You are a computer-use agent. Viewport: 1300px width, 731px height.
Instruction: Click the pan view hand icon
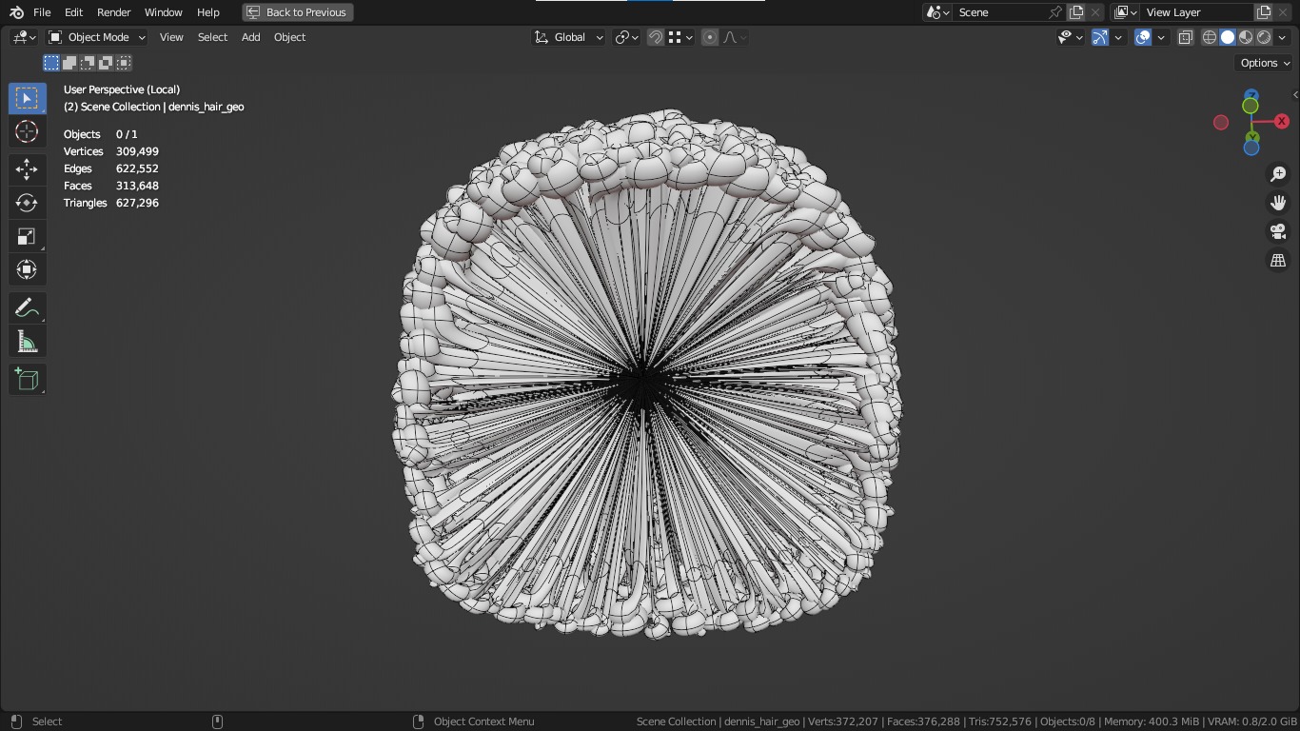coord(1278,203)
